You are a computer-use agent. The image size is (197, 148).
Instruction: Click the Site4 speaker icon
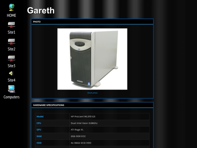(x=11, y=73)
